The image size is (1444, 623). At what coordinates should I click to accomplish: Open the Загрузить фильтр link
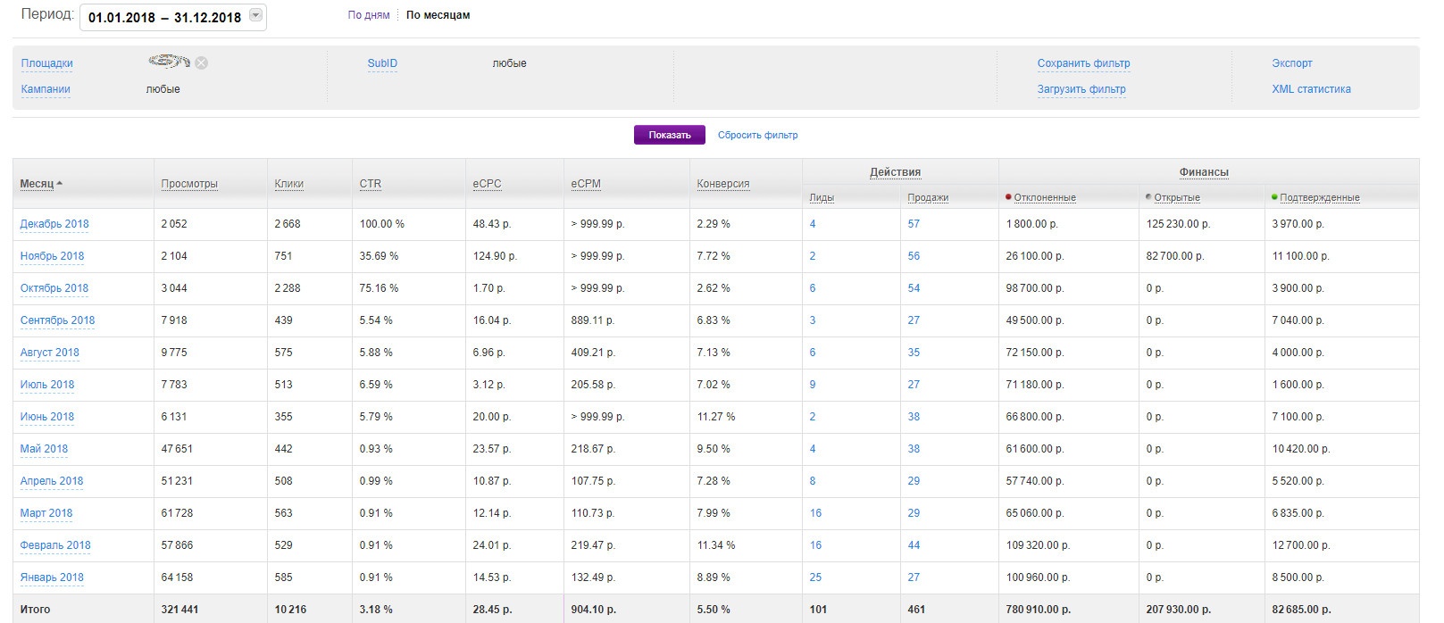point(1081,89)
